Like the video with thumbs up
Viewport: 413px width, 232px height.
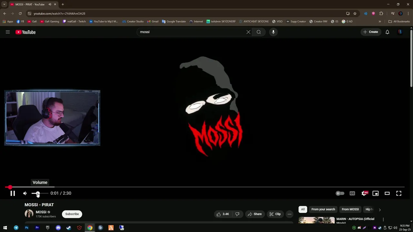tap(223, 214)
